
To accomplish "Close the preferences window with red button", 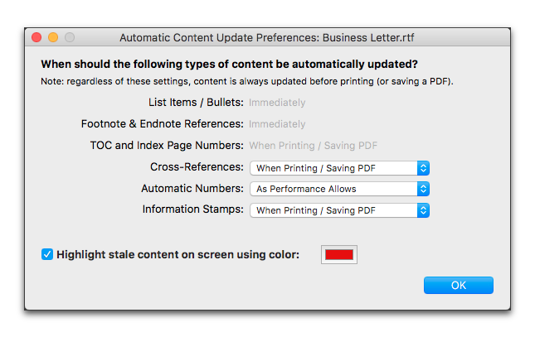I will pyautogui.click(x=36, y=37).
